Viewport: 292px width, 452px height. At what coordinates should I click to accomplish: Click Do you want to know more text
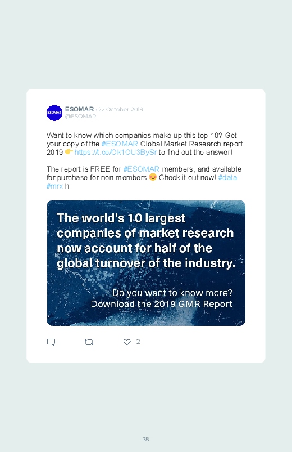(x=172, y=293)
